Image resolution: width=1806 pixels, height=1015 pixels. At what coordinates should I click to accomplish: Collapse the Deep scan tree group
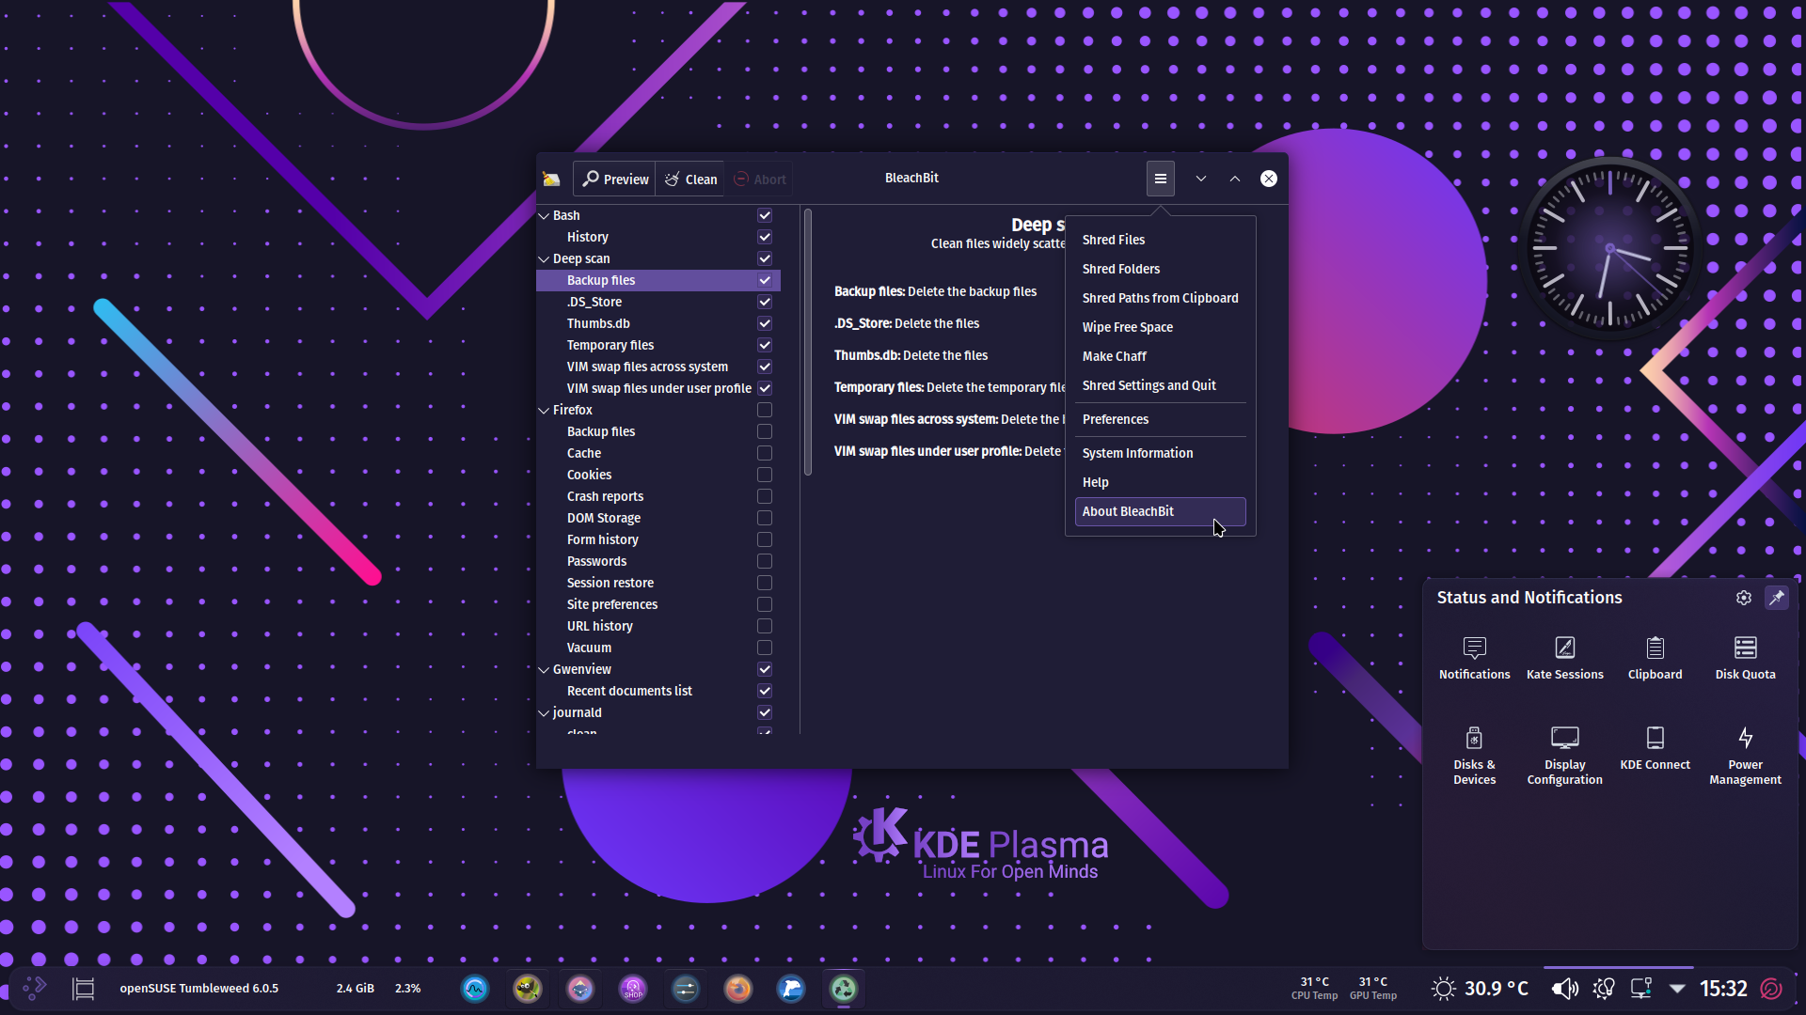point(544,258)
